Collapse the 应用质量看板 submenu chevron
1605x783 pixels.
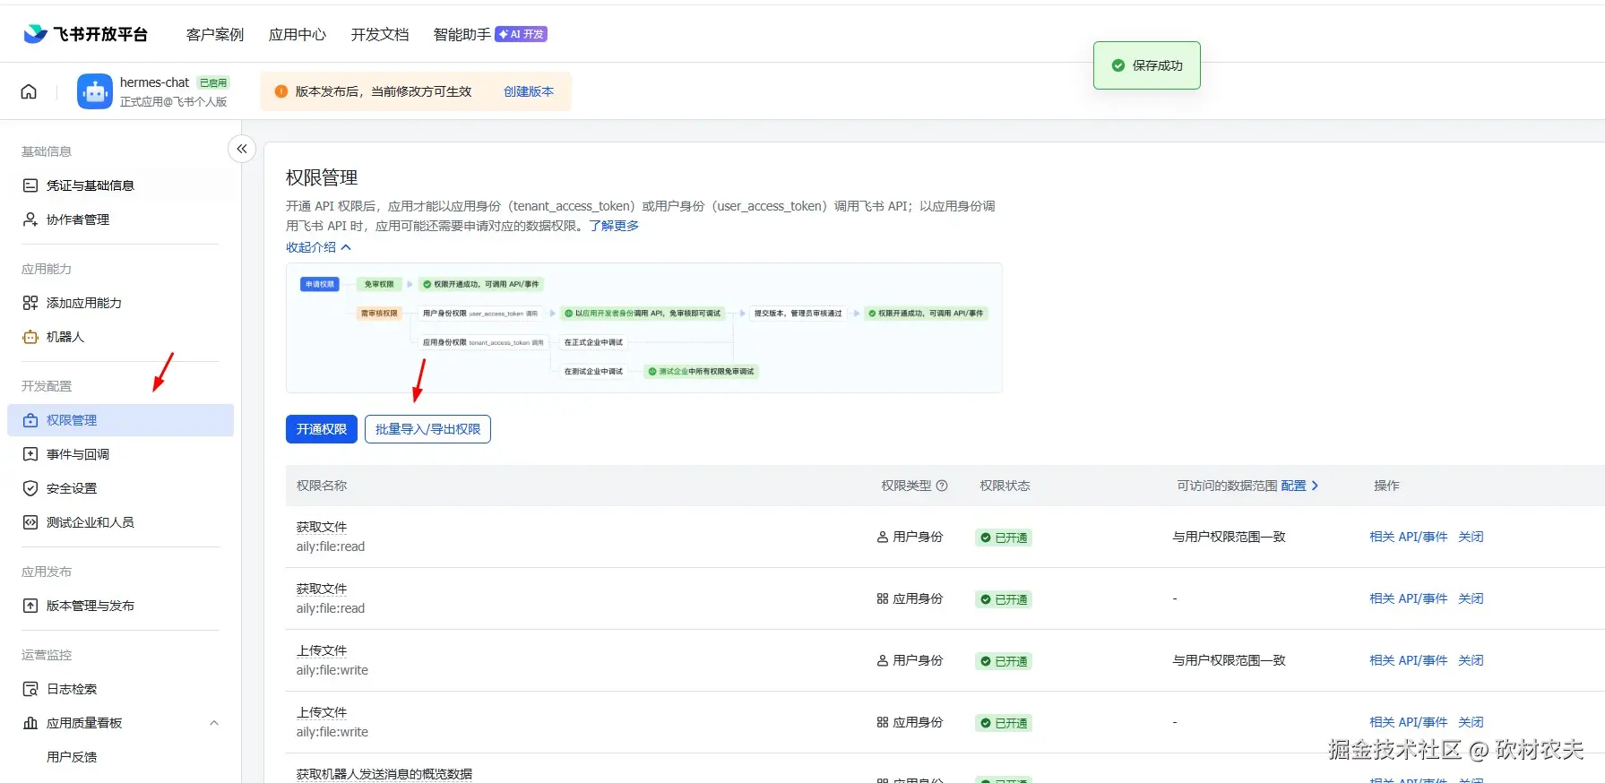pos(214,723)
